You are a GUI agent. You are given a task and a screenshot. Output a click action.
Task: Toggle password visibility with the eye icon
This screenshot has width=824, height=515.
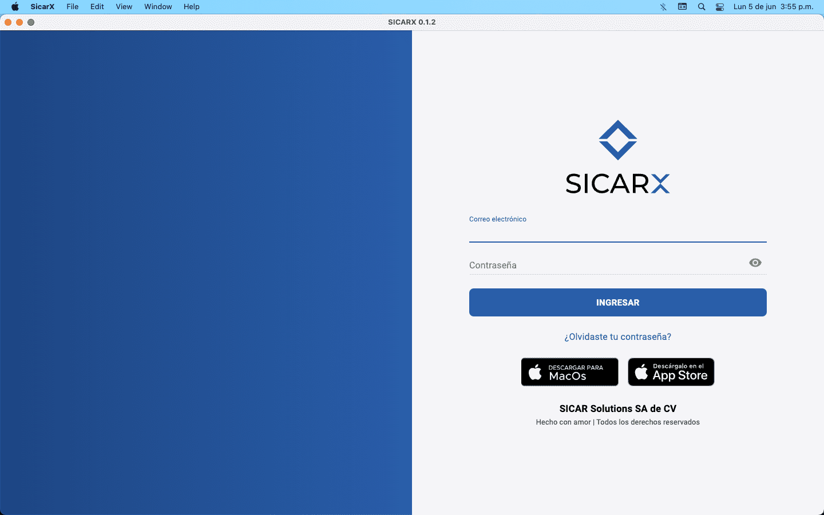755,263
